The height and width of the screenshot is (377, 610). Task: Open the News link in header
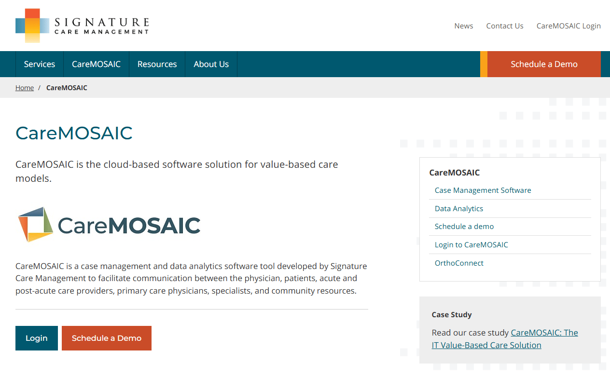[463, 26]
